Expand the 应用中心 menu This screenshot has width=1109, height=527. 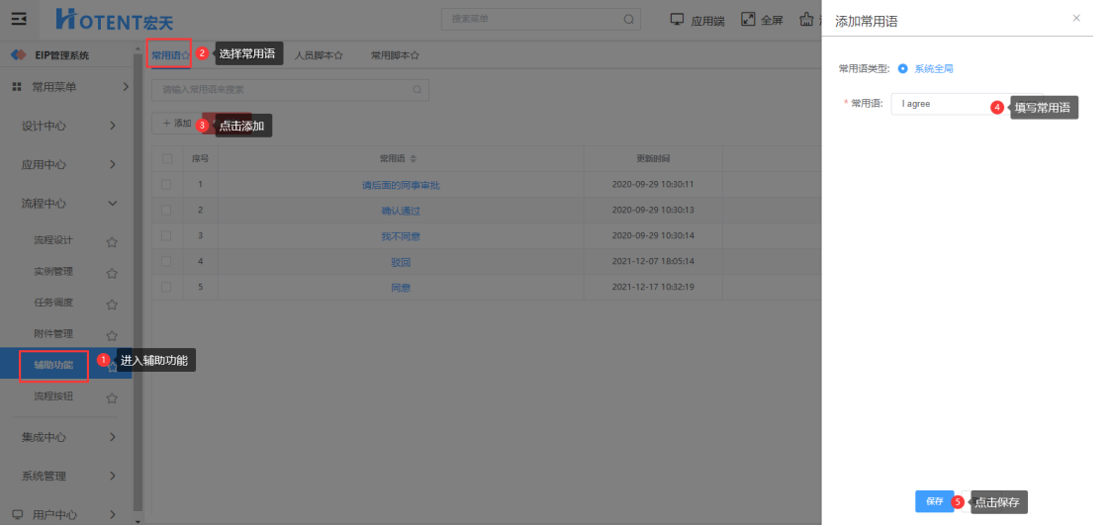coord(113,164)
